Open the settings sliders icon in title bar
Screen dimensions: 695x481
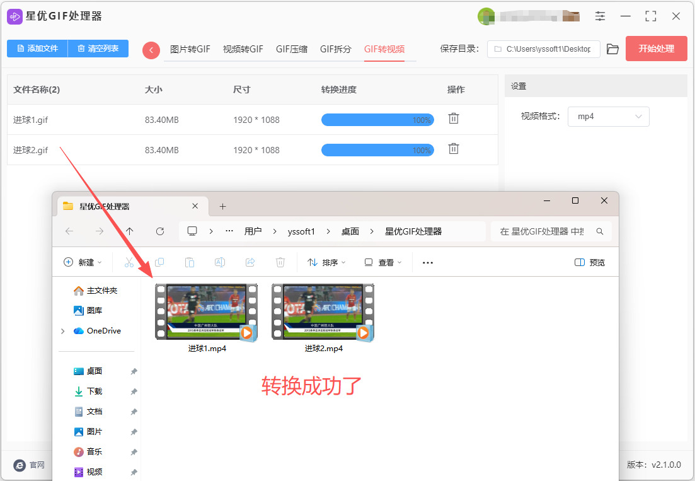(x=600, y=16)
